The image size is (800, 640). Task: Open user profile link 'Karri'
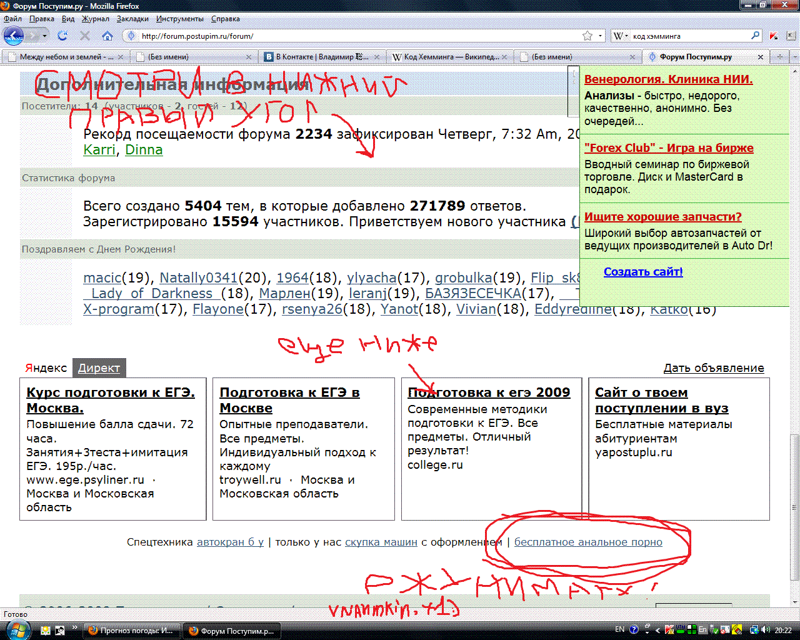[x=99, y=150]
